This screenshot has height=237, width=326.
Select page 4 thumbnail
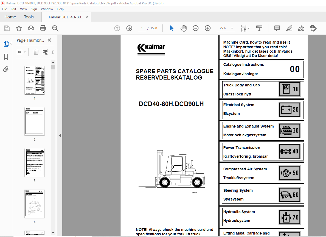pyautogui.click(x=35, y=204)
